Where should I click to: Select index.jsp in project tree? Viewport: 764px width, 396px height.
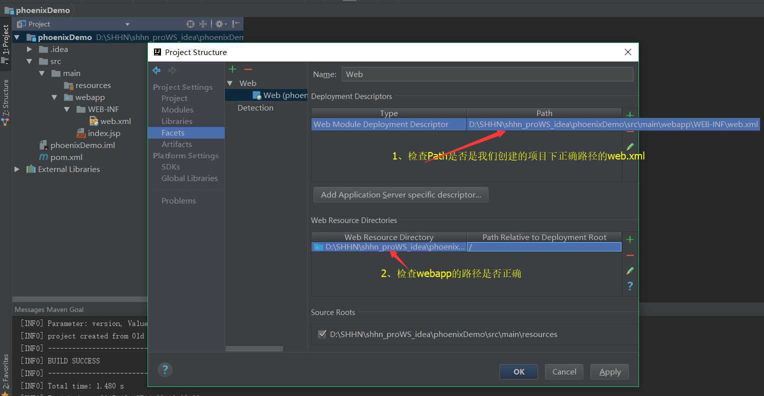pyautogui.click(x=104, y=133)
